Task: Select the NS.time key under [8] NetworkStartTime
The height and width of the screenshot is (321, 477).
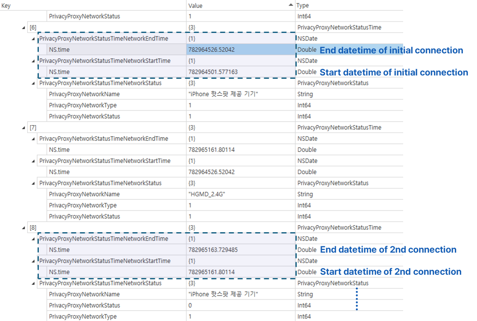Action: point(59,272)
